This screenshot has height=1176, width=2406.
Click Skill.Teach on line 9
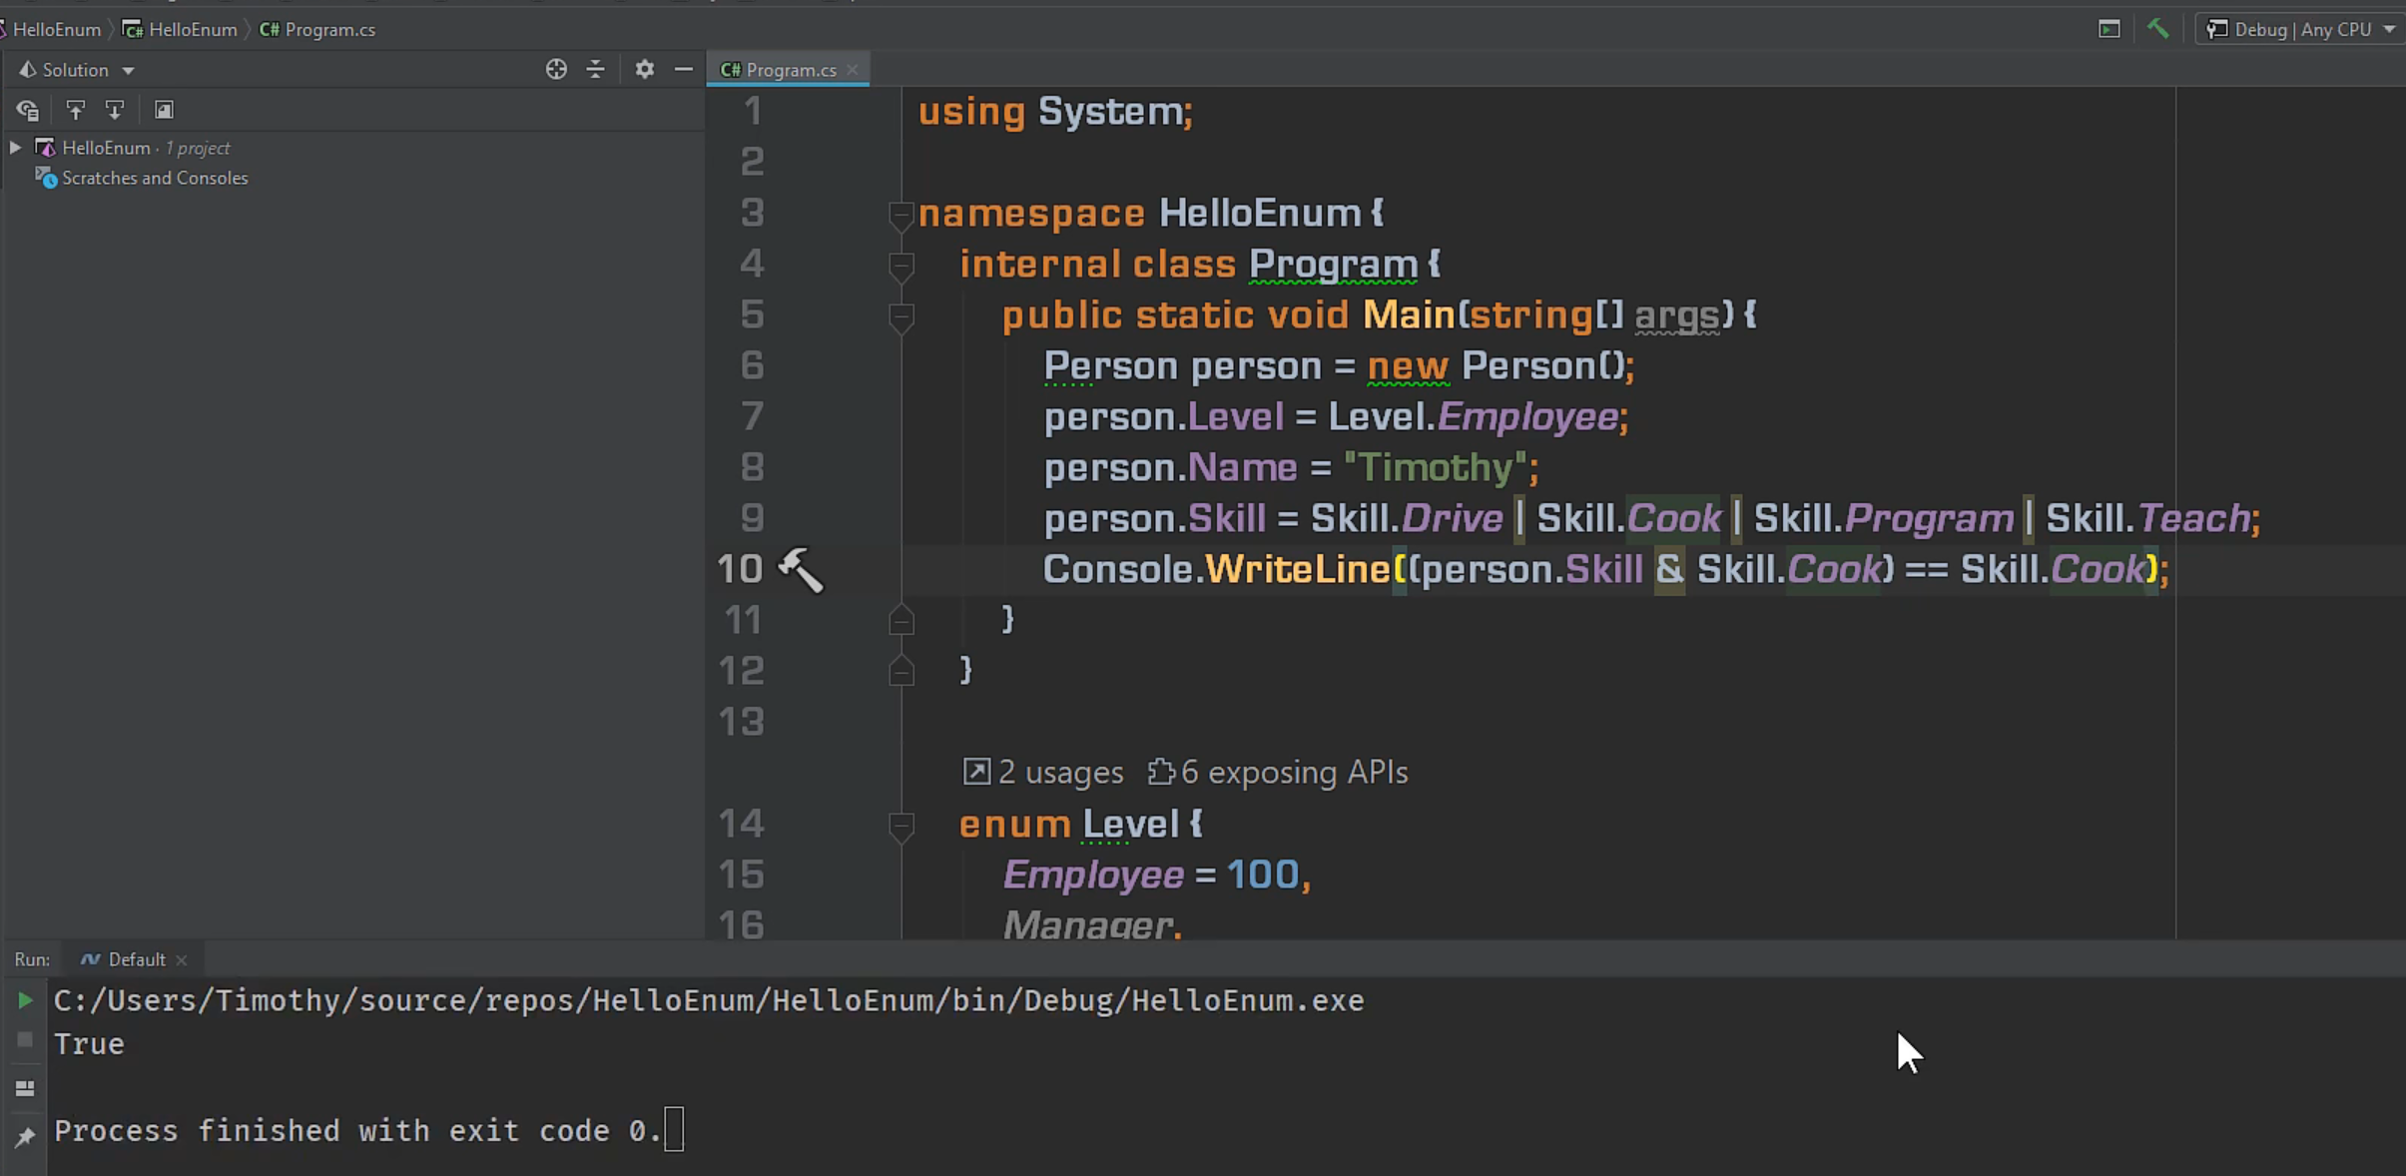pyautogui.click(x=2148, y=518)
